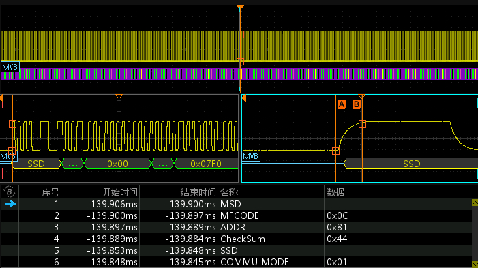Click the MVB label in right zoom window

[251, 156]
